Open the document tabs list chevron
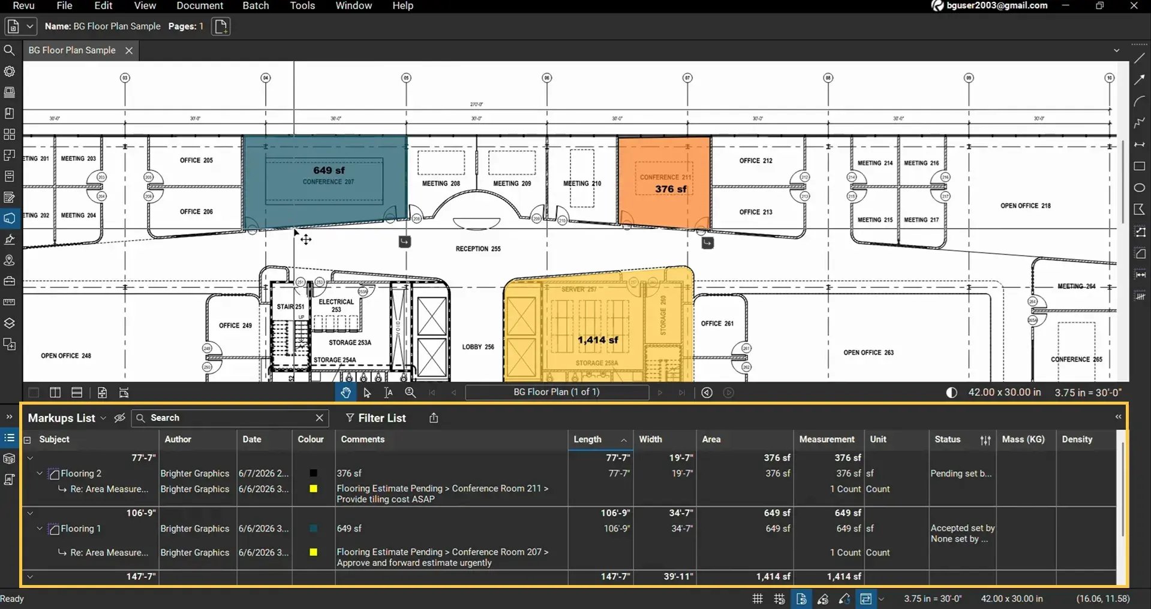1151x609 pixels. click(1116, 50)
